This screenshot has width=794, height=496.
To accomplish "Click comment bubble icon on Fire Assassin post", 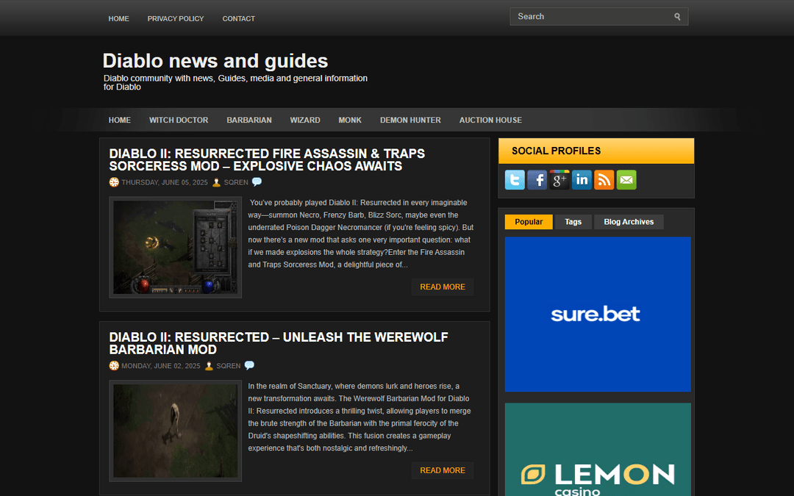I will click(257, 181).
